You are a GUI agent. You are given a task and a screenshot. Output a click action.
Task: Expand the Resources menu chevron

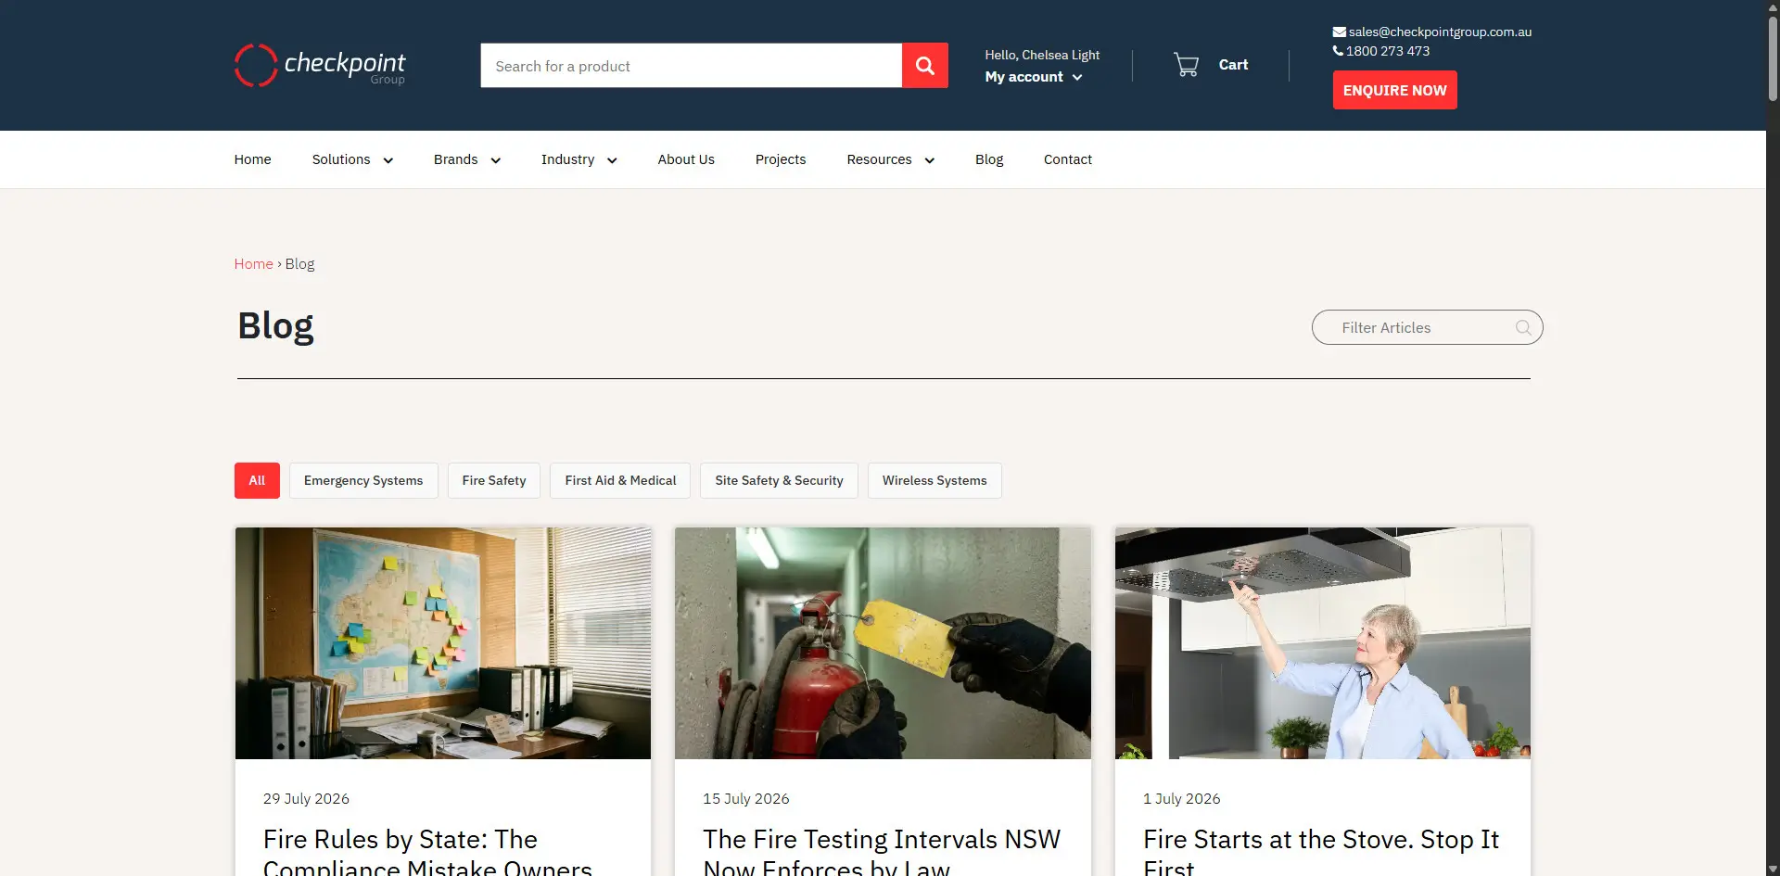929,160
